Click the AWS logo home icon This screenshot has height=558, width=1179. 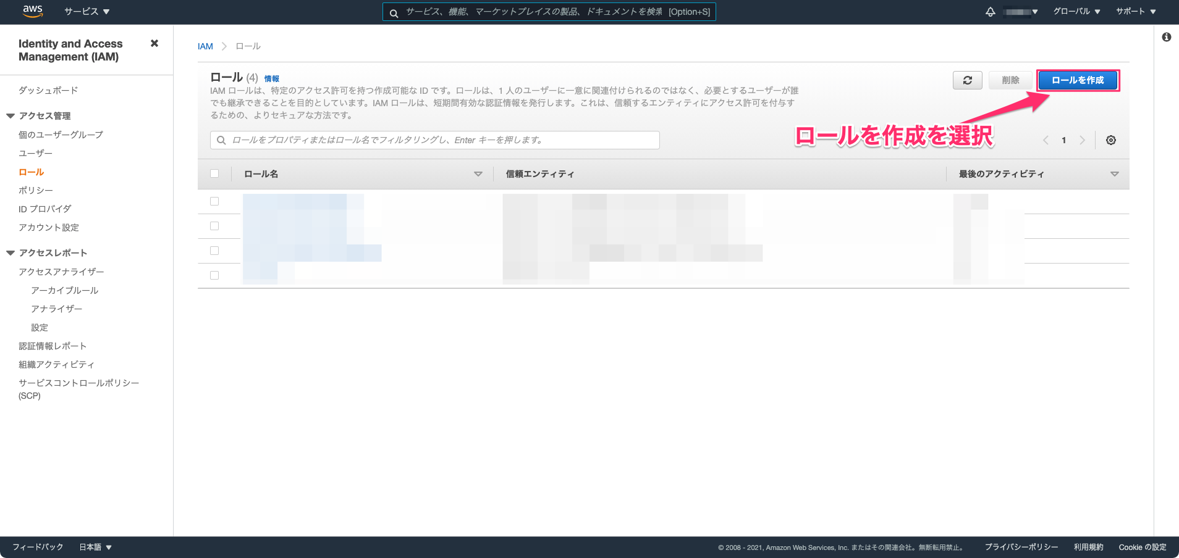(32, 11)
